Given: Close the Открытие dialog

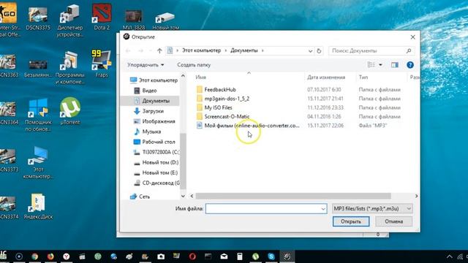Looking at the screenshot, I should coord(412,37).
